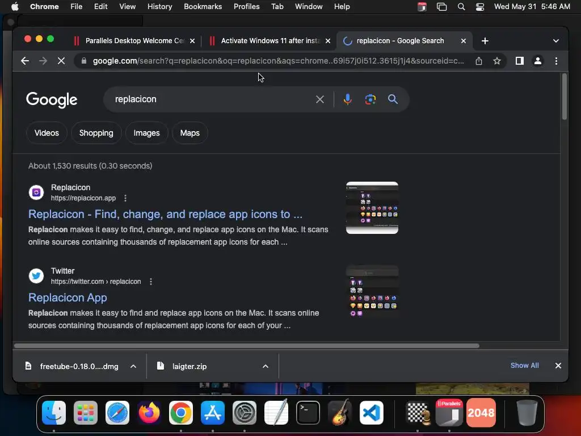Screen dimensions: 581x436
Task: Clear the Google search box
Action: 320,99
